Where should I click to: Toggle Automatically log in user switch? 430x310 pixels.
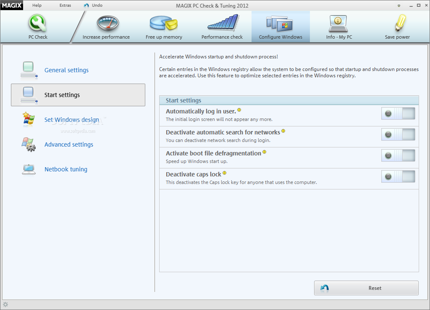[x=398, y=113]
